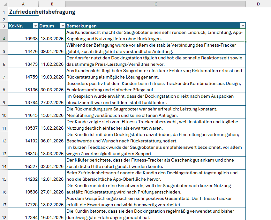Select row 18 header
This screenshot has height=220, width=271.
click(x=4, y=214)
